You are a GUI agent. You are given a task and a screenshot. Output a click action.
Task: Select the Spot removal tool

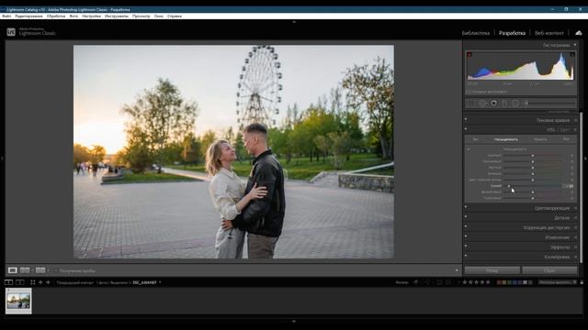tap(482, 104)
